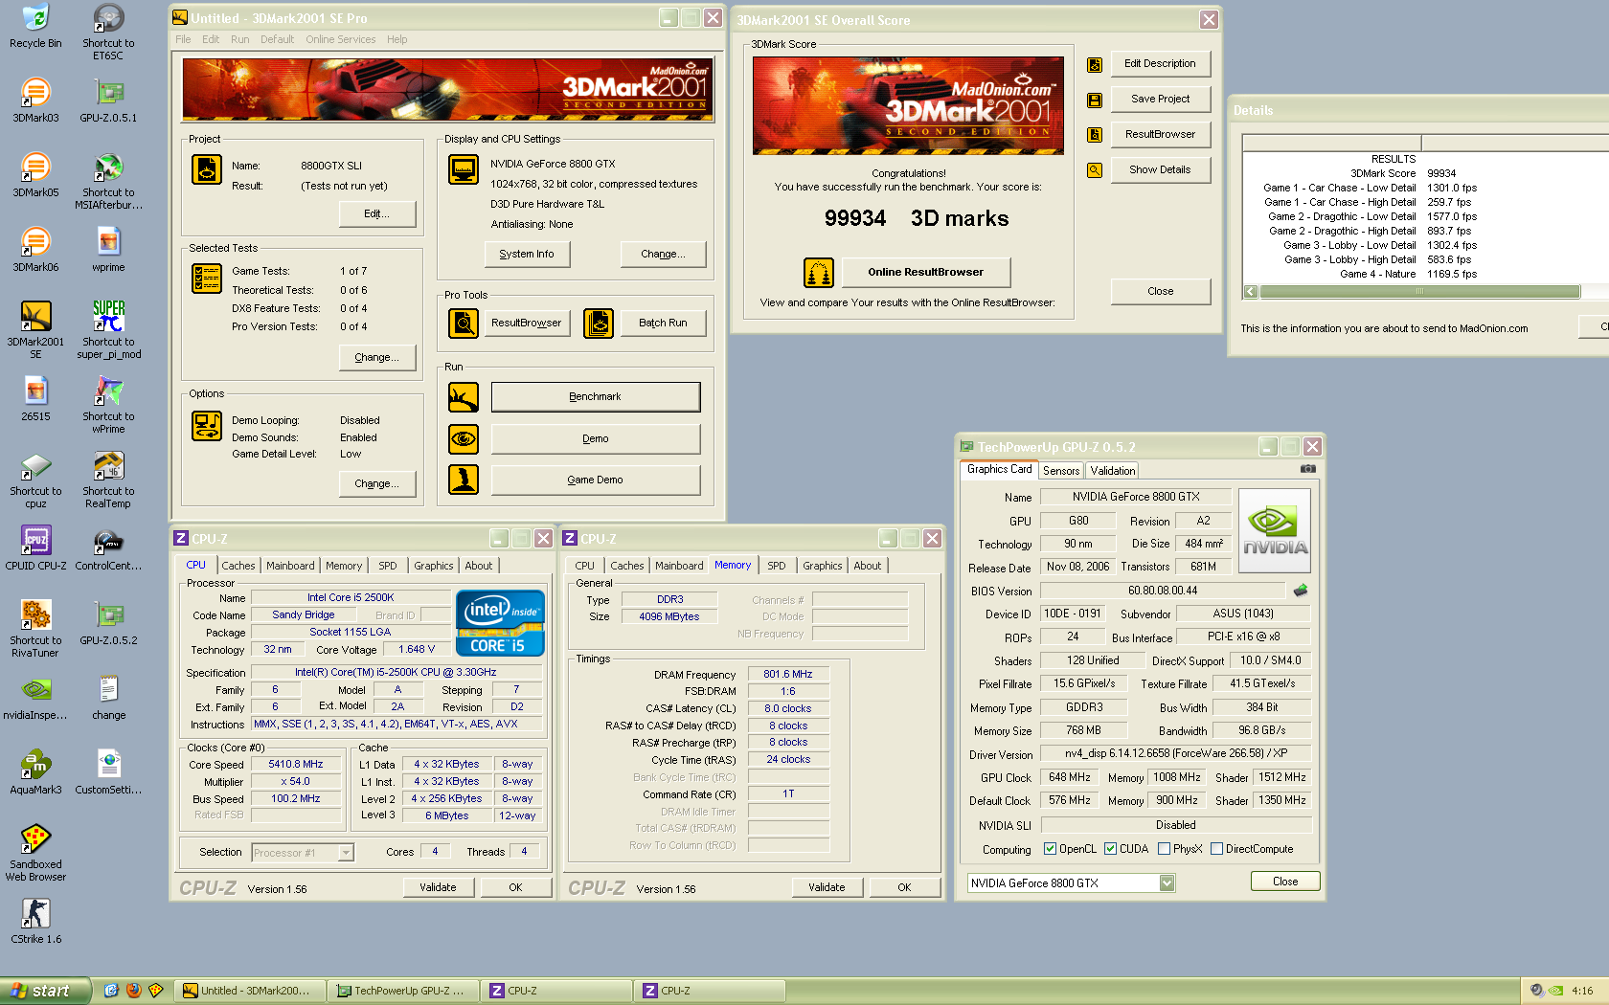Open the Run menu in 3DMark2001
The height and width of the screenshot is (1005, 1609).
[239, 39]
